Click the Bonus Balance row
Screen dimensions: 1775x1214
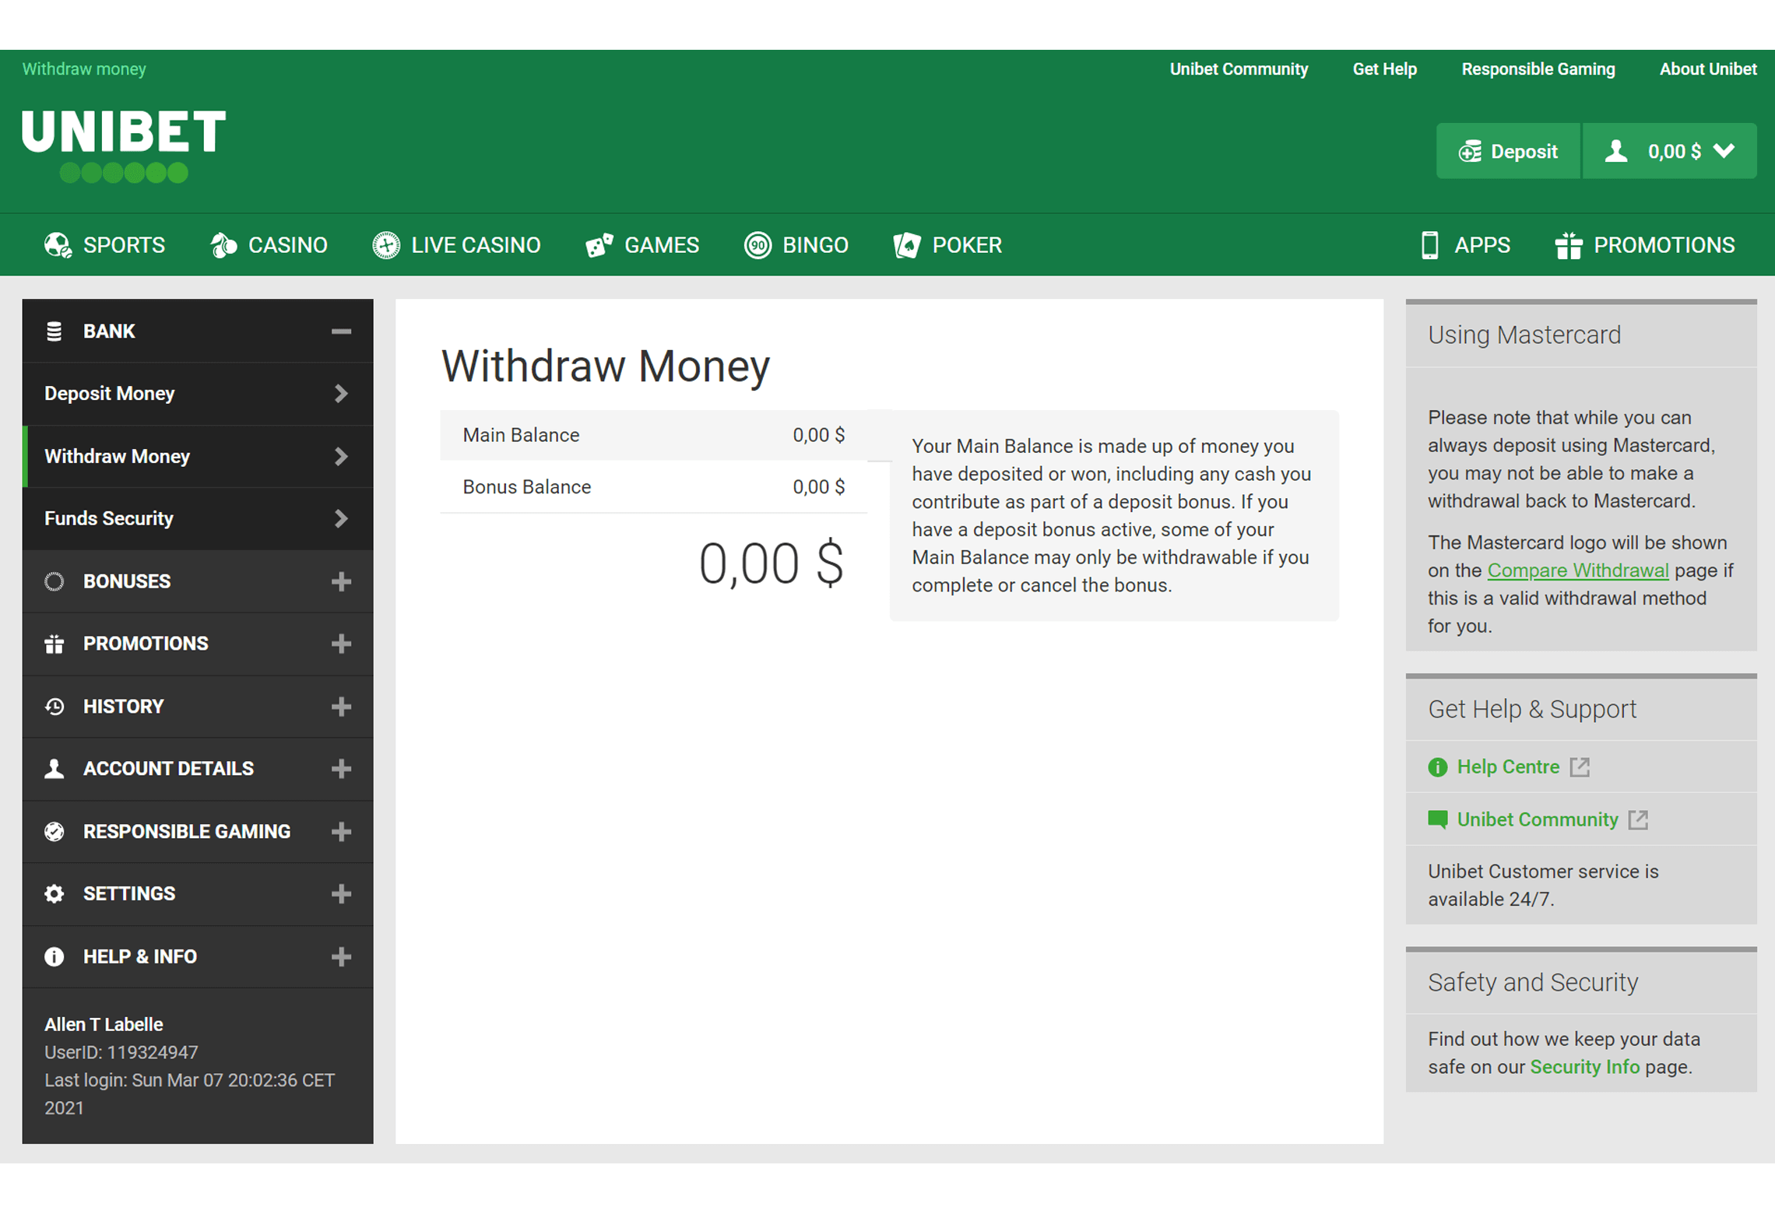click(x=653, y=487)
